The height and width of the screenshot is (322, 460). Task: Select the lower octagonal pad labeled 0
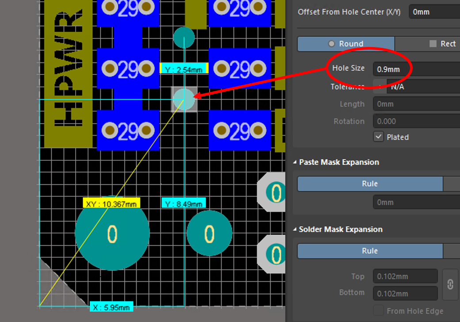(272, 254)
